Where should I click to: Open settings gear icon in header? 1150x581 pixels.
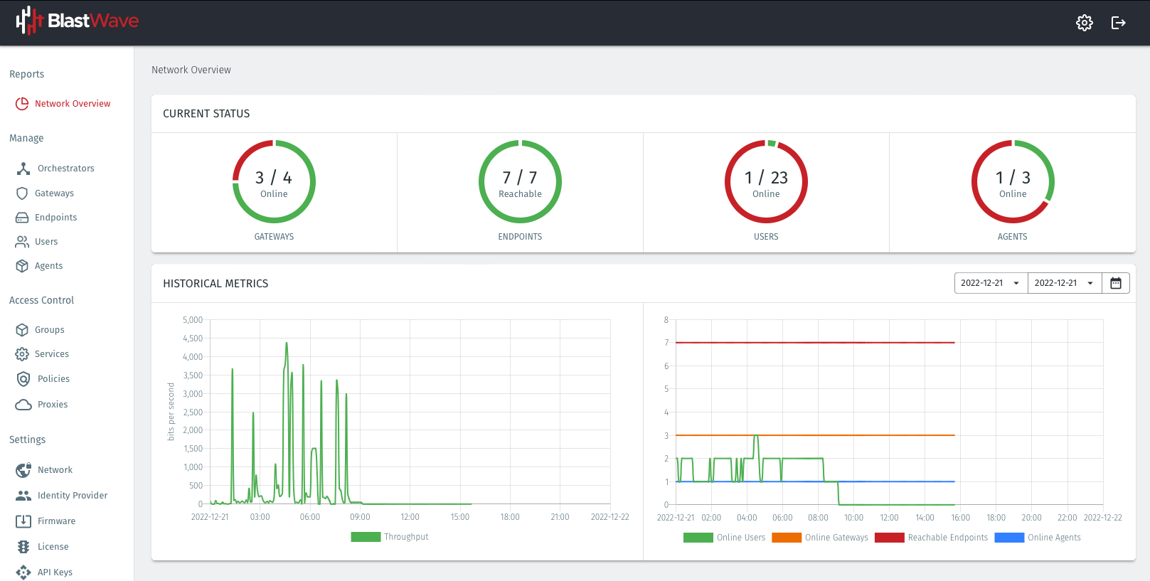[x=1084, y=23]
